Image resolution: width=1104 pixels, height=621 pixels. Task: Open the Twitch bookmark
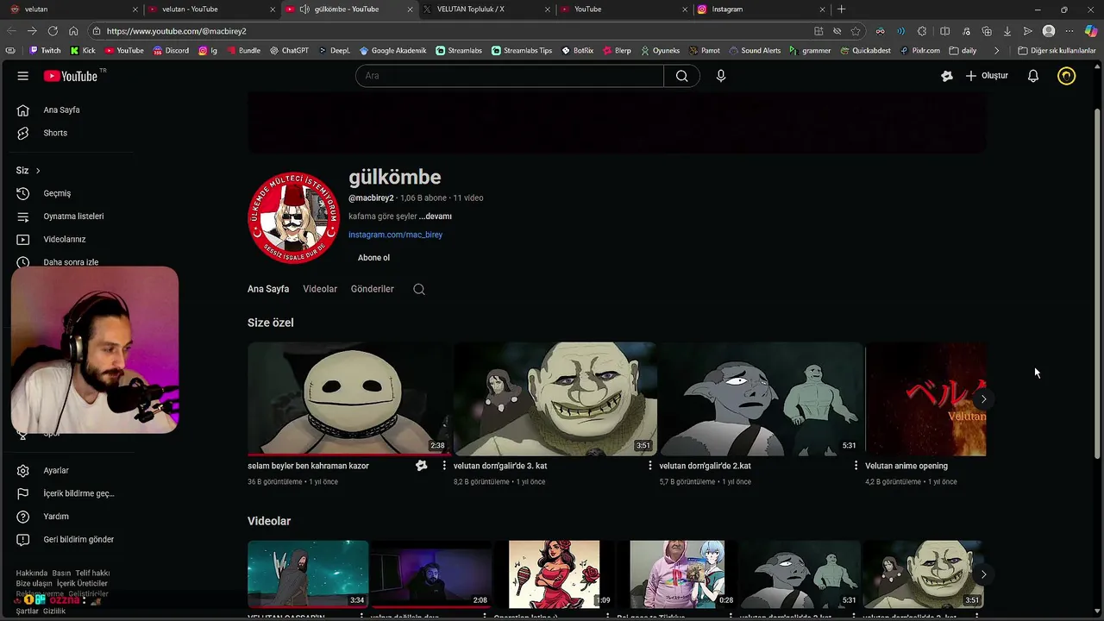pos(44,51)
